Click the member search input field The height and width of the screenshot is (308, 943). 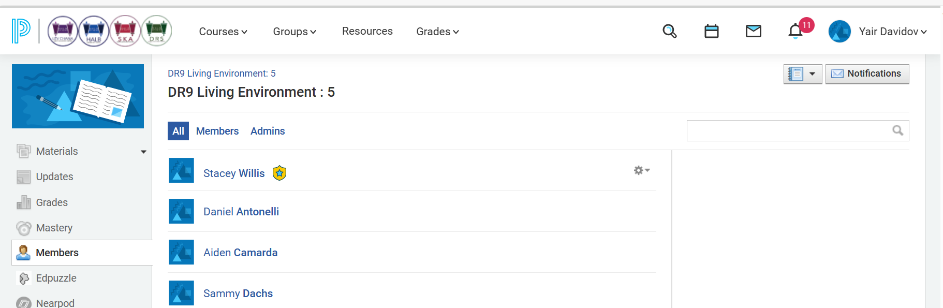(788, 131)
